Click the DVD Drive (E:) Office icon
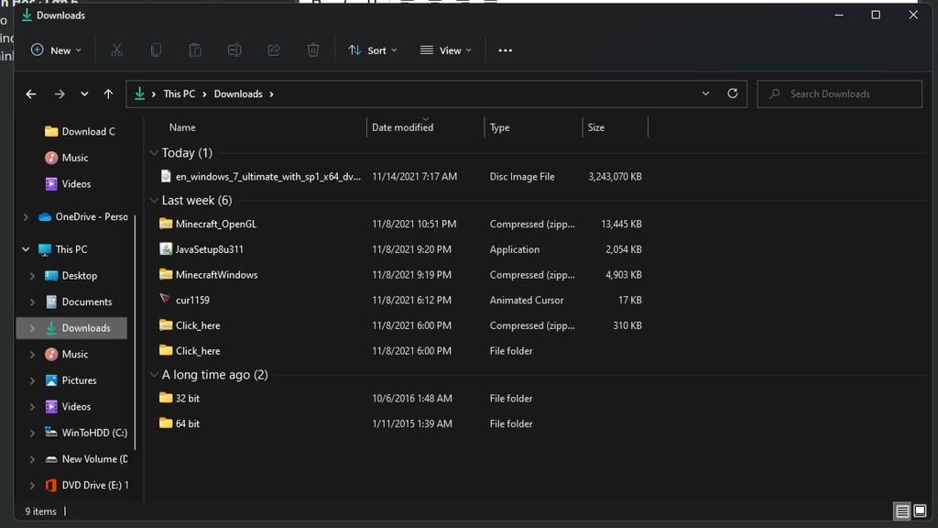This screenshot has width=938, height=528. (x=51, y=485)
